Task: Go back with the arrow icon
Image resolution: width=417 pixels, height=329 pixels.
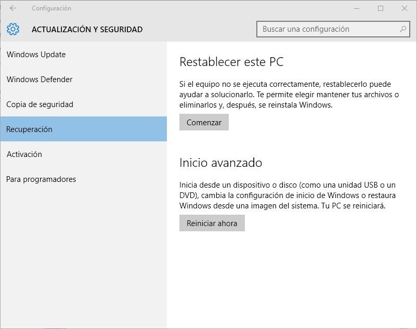Action: coord(13,8)
